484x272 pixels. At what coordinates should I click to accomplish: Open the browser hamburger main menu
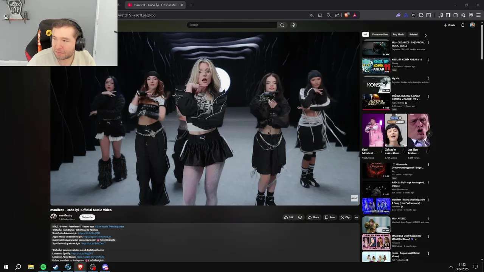click(479, 15)
